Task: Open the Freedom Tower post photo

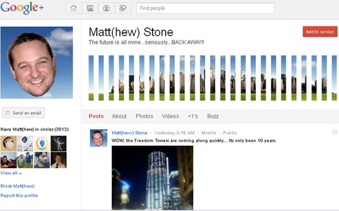Action: tap(152, 178)
